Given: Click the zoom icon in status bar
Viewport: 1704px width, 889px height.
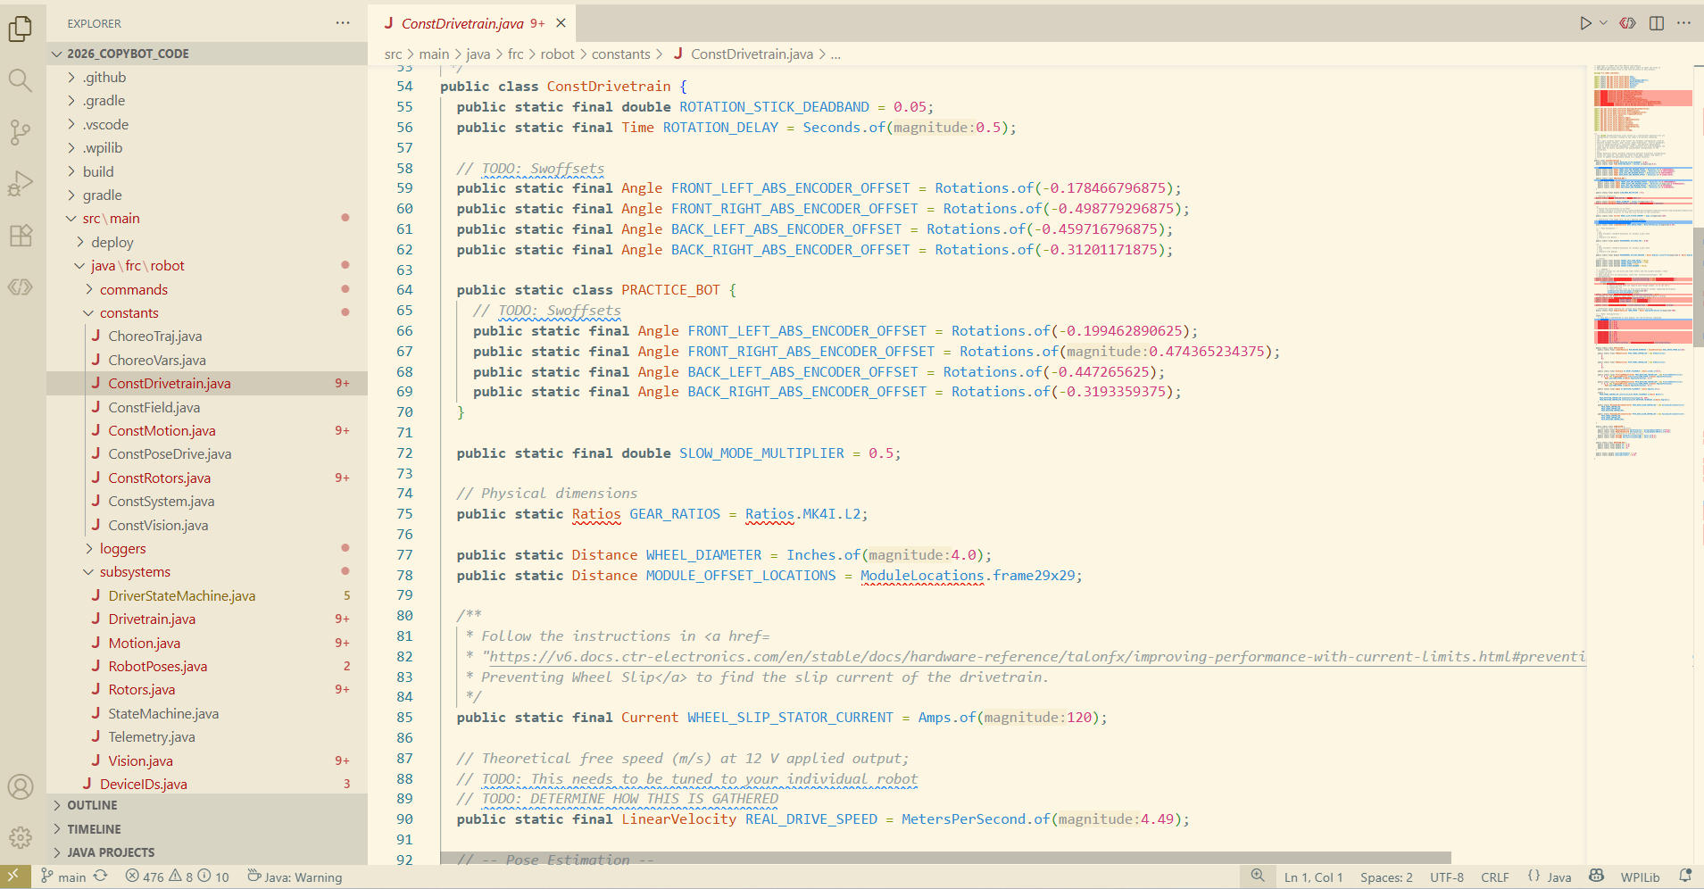Looking at the screenshot, I should [1258, 877].
